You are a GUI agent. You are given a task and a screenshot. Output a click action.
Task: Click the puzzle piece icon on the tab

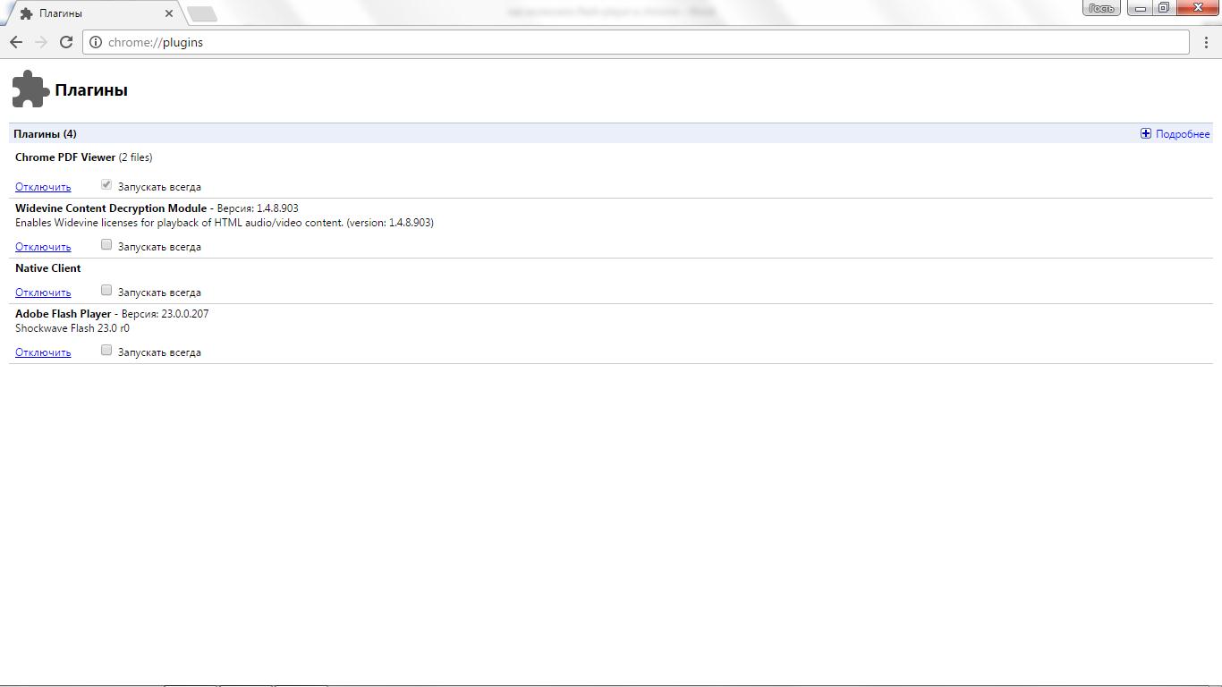(26, 13)
